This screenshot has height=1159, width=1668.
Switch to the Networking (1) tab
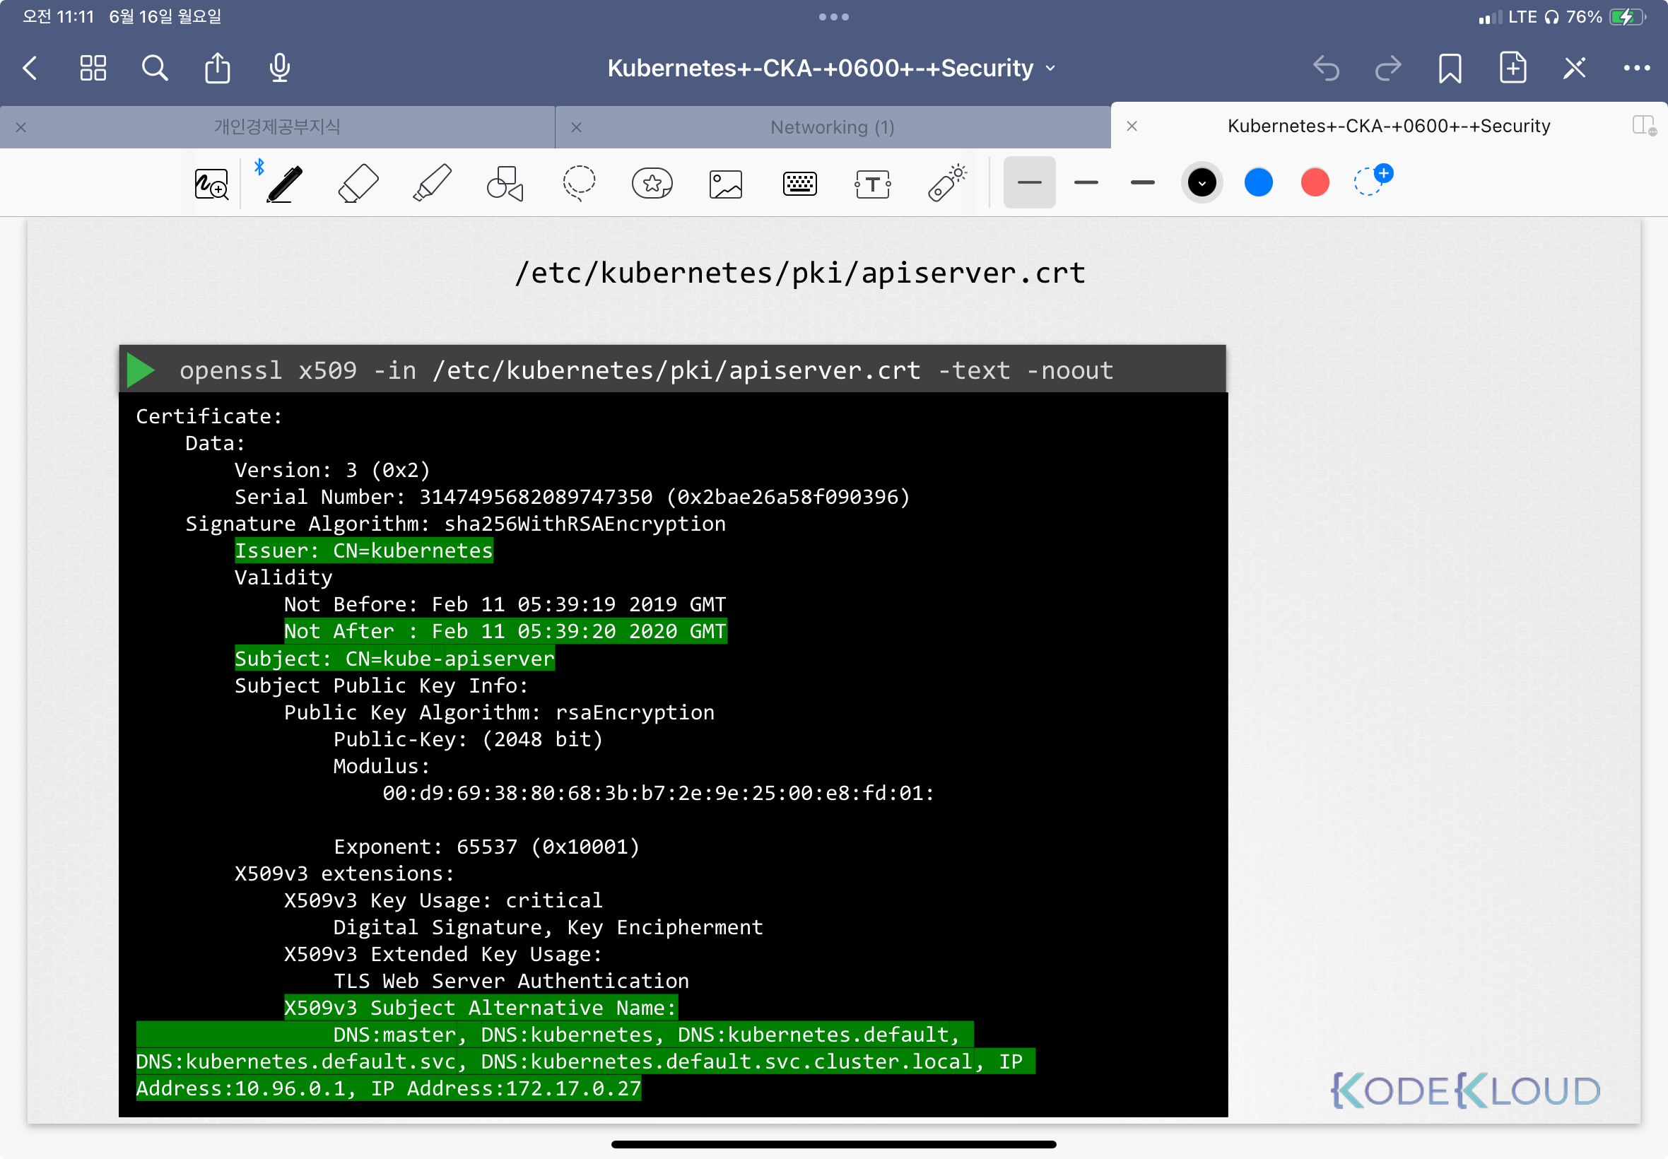coord(832,127)
